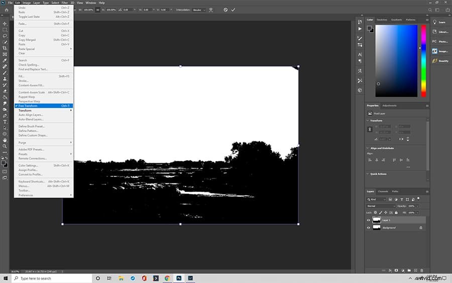Toggle lock position icon
The image size is (452, 283).
[386, 213]
